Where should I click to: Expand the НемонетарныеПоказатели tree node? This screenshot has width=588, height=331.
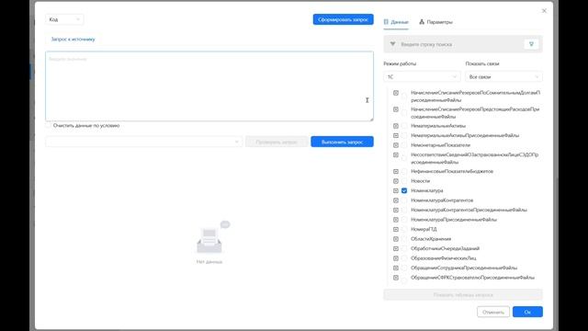coord(396,145)
